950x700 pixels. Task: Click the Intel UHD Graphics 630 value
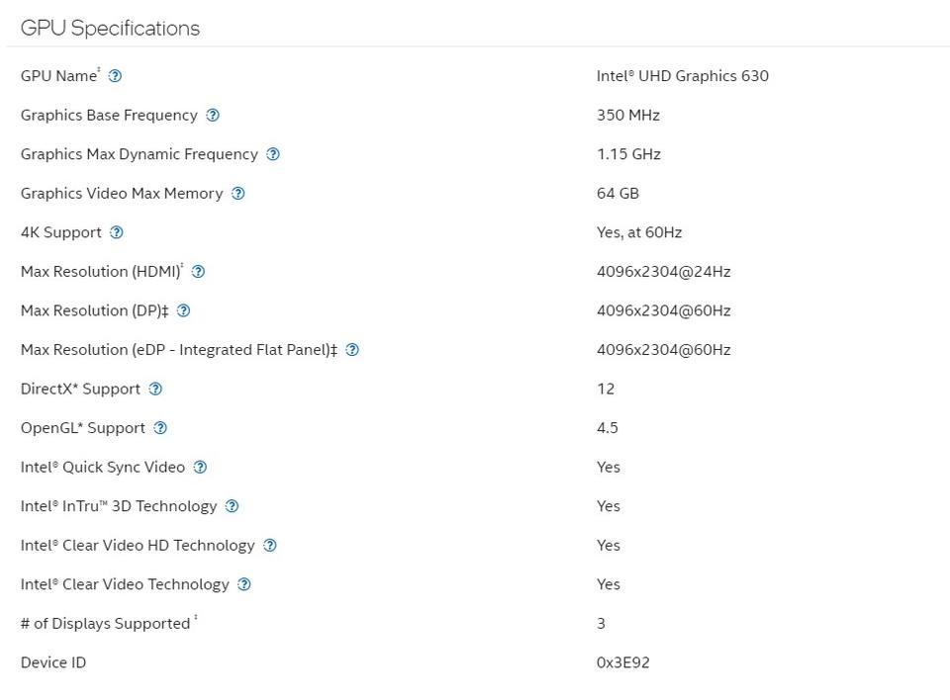pos(682,76)
